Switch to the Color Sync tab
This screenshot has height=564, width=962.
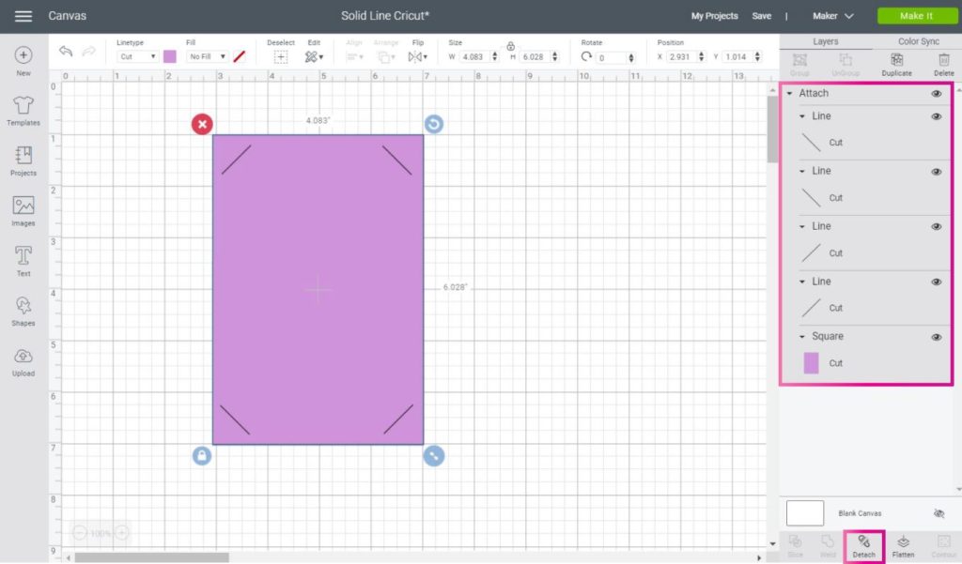(918, 41)
